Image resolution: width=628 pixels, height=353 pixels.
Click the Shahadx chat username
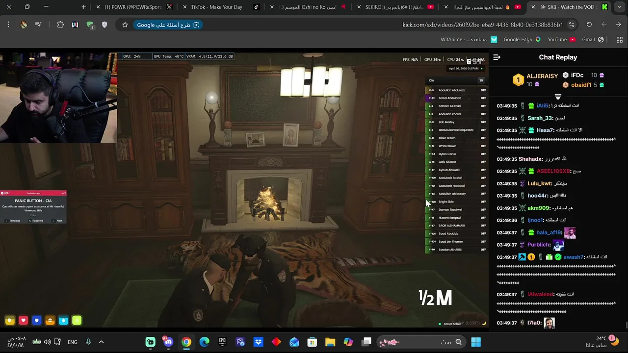531,159
